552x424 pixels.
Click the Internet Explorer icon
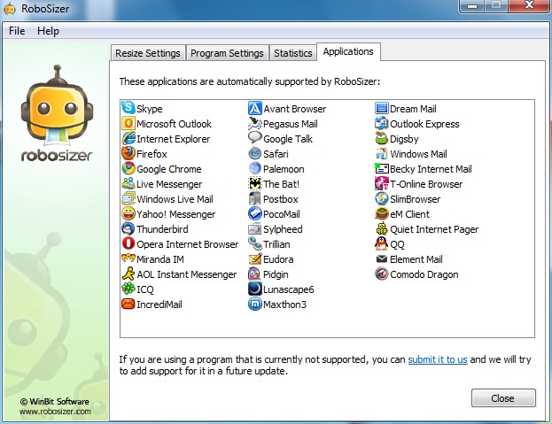128,138
